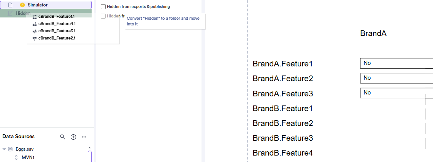Select the Simulator page in tree
The width and height of the screenshot is (433, 162).
pos(48,5)
